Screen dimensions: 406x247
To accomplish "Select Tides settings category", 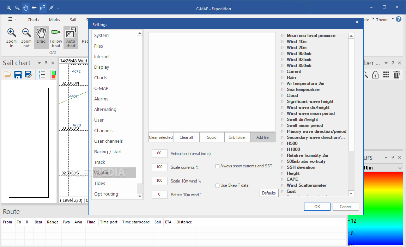I will coord(114,183).
